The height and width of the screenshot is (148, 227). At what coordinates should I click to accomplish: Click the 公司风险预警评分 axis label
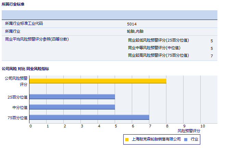pos(16,81)
